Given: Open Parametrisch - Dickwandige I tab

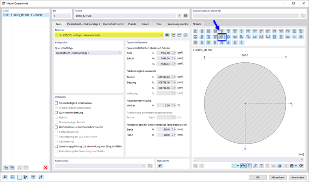Looking at the screenshot, I should tap(83, 24).
